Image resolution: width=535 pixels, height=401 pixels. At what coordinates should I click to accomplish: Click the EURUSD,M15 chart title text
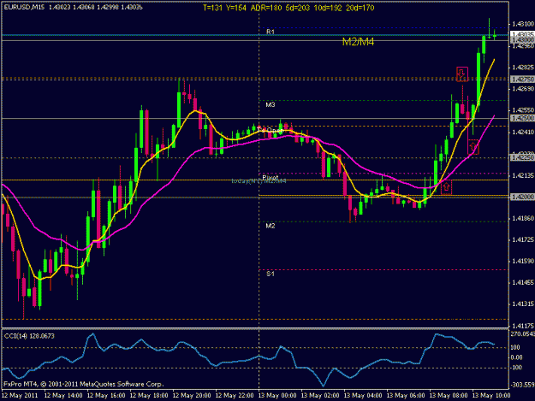(24, 7)
